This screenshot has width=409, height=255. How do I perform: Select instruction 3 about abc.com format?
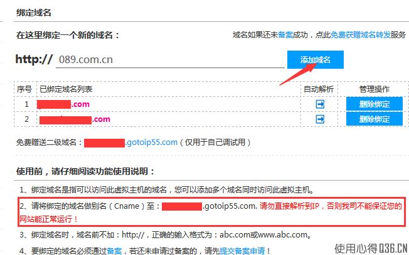coord(166,235)
